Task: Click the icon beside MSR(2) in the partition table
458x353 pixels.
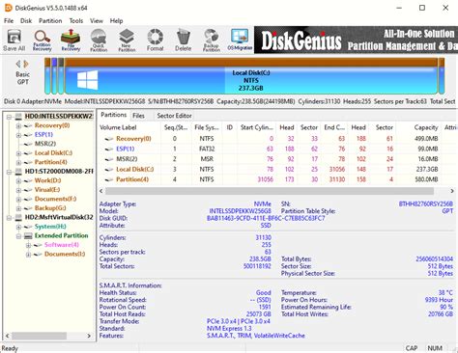Action: click(x=109, y=159)
